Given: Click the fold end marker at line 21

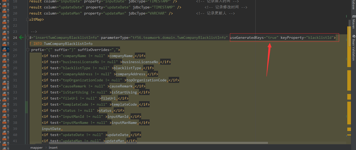Looking at the screenshot, I should click(27, 19).
